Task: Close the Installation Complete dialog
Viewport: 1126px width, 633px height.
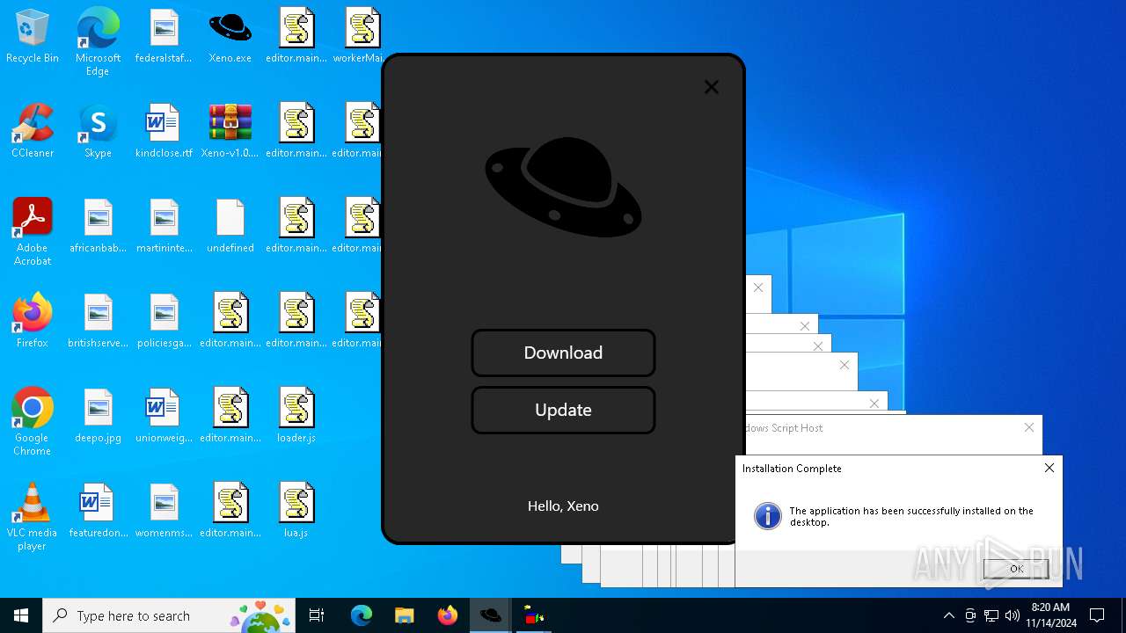Action: [1049, 469]
